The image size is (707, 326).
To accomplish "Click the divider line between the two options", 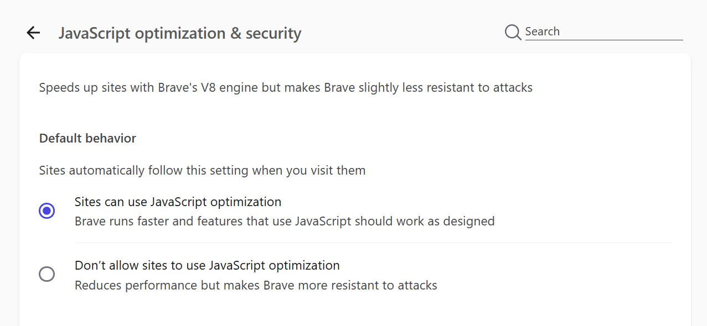I will (373, 243).
